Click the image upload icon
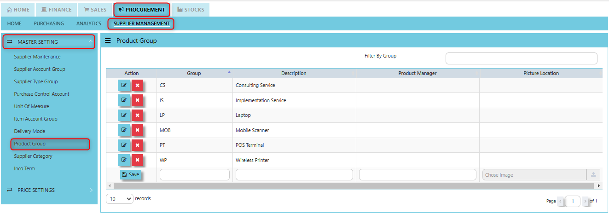Screen dimensions: 609x214 coord(593,175)
